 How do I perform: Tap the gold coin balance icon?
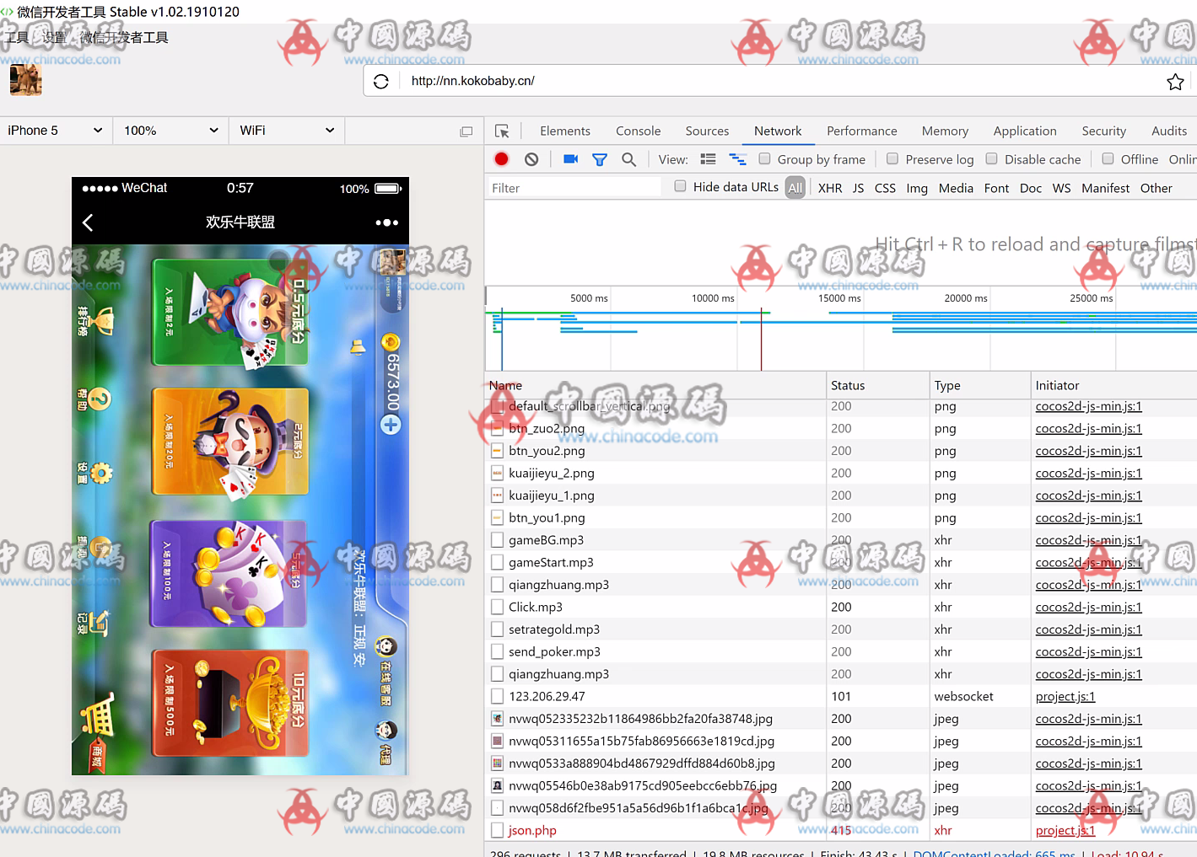(x=391, y=342)
